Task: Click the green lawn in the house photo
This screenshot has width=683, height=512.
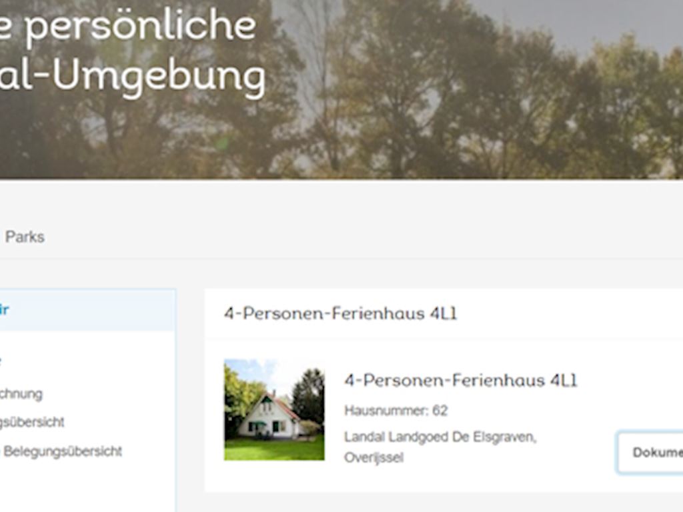Action: coord(274,449)
